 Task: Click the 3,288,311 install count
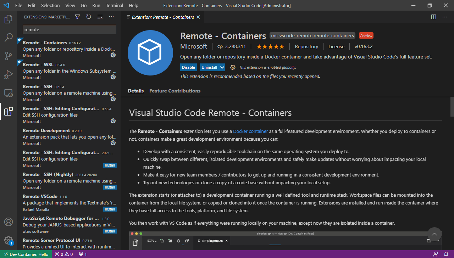pos(232,46)
